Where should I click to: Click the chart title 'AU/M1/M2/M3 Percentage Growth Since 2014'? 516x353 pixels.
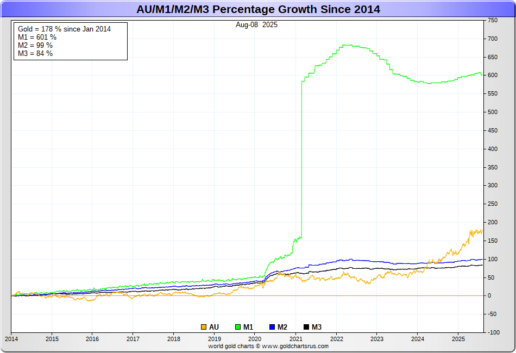258,9
